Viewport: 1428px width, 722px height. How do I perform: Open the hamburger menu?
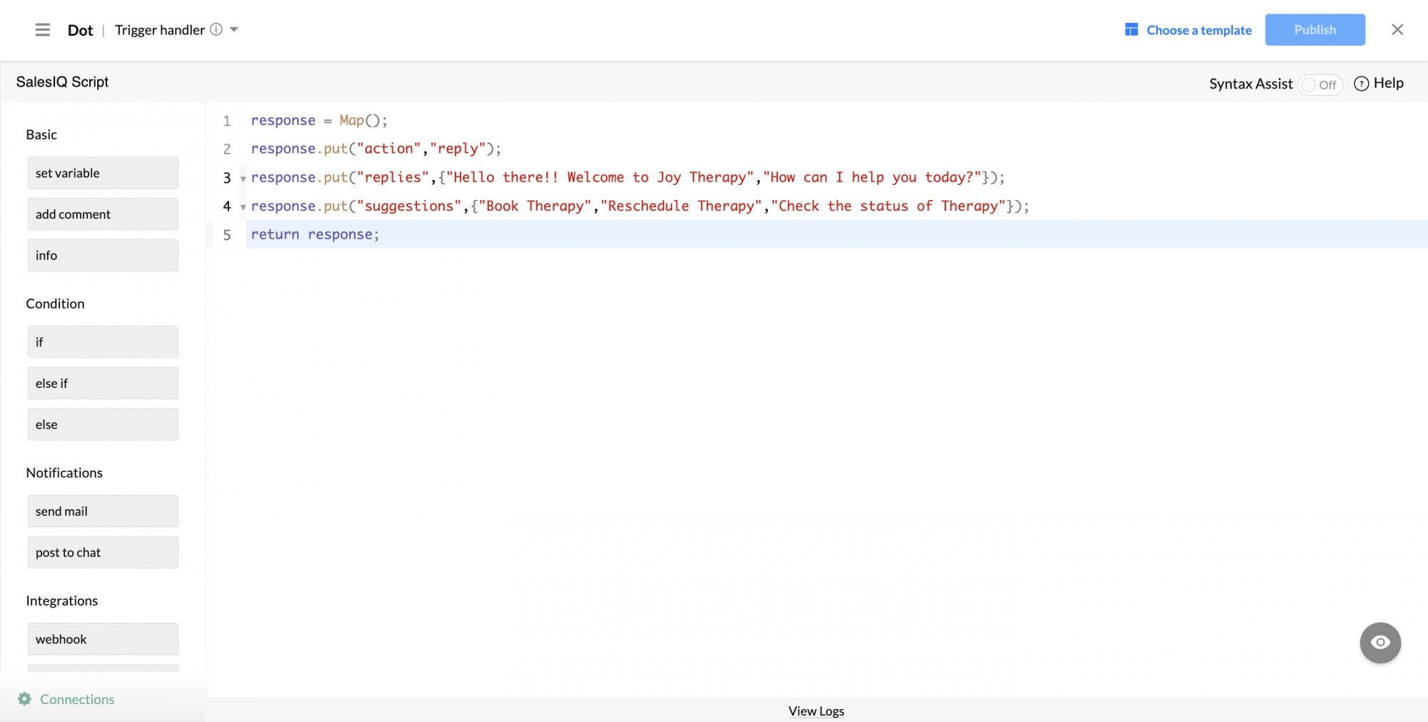[43, 30]
